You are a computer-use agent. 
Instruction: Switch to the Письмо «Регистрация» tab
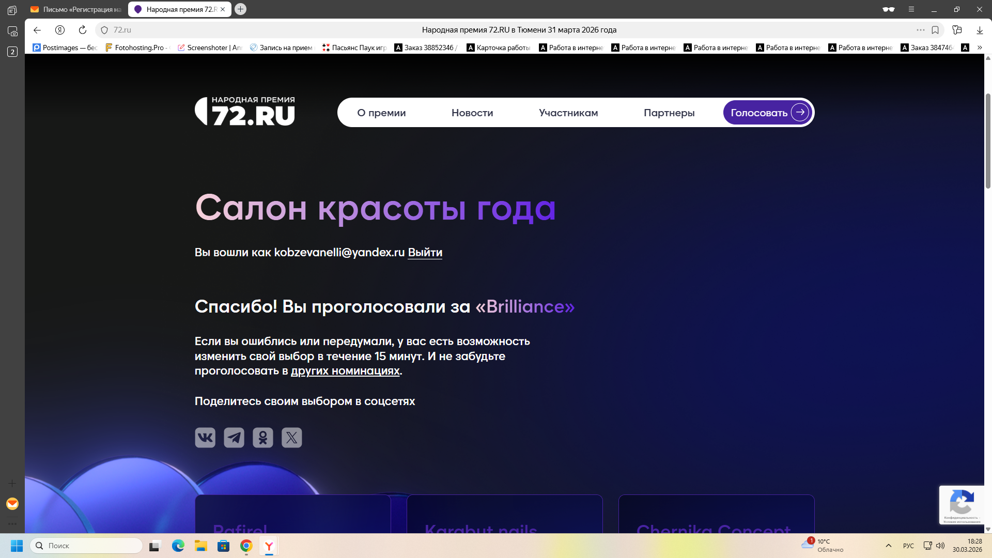(76, 9)
